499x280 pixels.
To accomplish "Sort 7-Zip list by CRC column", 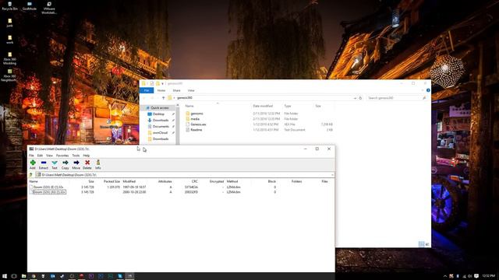I will 194,181.
